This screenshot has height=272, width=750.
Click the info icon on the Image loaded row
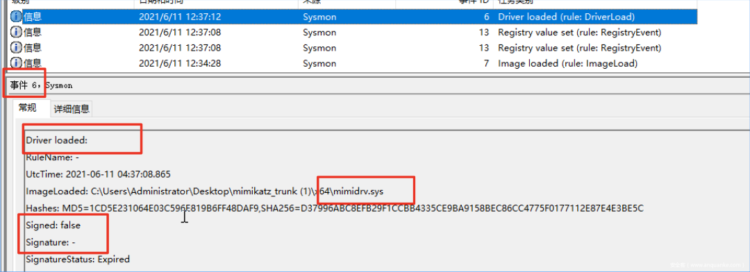(16, 63)
